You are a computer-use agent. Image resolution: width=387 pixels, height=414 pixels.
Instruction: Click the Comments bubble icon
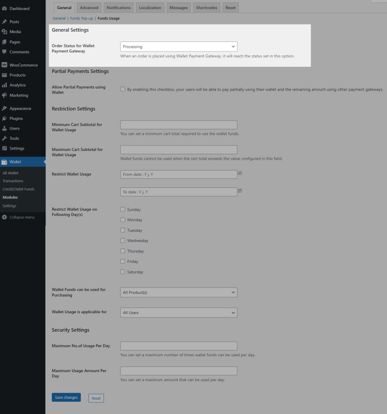[4, 52]
